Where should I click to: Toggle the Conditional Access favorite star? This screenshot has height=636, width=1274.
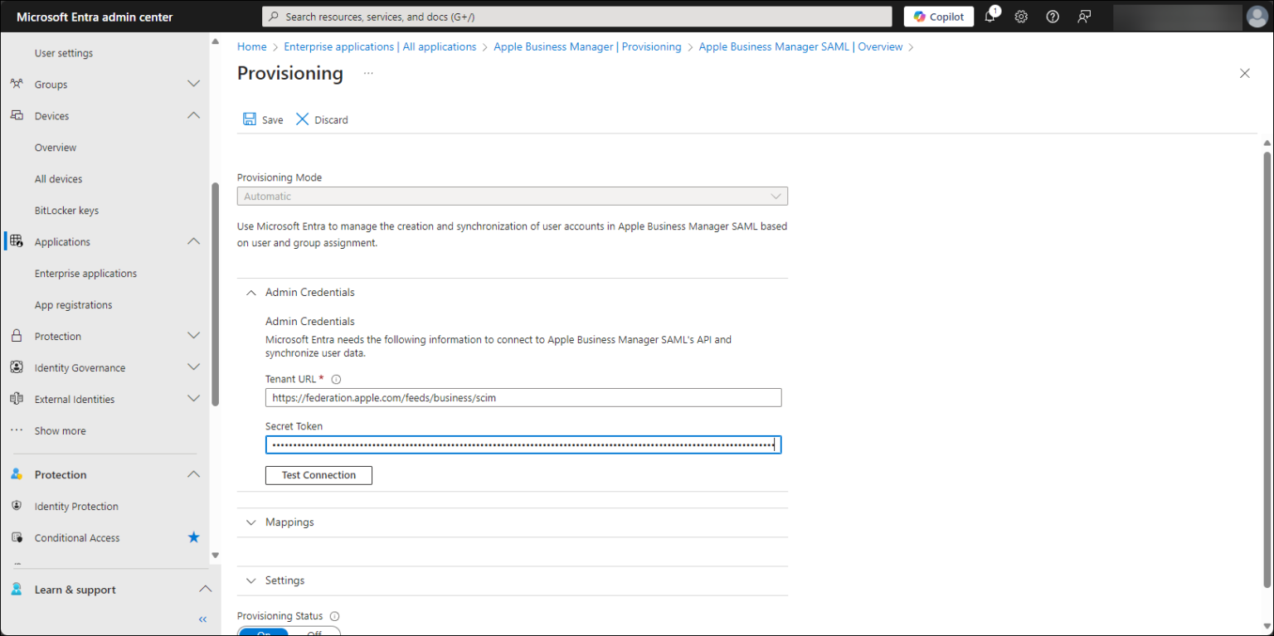tap(193, 537)
